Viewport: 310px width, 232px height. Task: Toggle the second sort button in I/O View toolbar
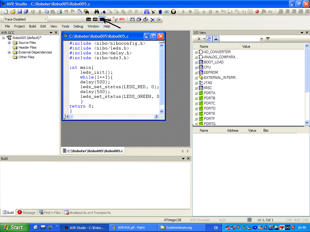tap(216, 39)
